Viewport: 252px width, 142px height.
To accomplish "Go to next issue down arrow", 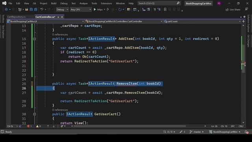I will (x=54, y=126).
